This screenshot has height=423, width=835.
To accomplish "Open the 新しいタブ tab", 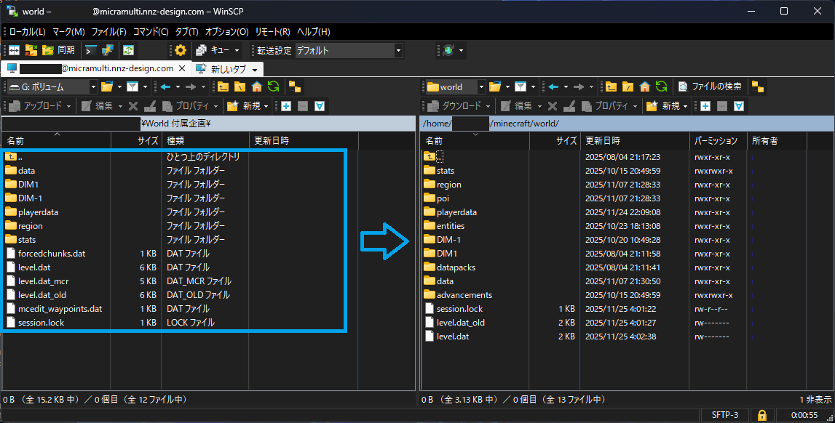I will [227, 69].
